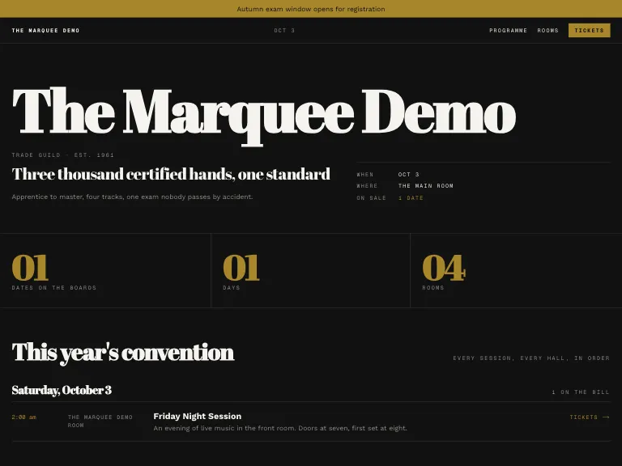Viewport: 622px width, 466px height.
Task: Click the Autumn exam window announcement banner
Action: pos(311,9)
